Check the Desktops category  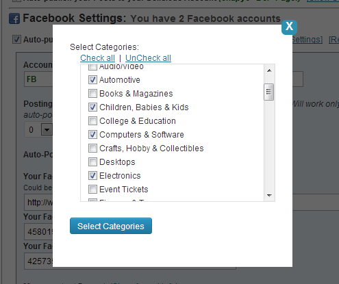point(92,162)
